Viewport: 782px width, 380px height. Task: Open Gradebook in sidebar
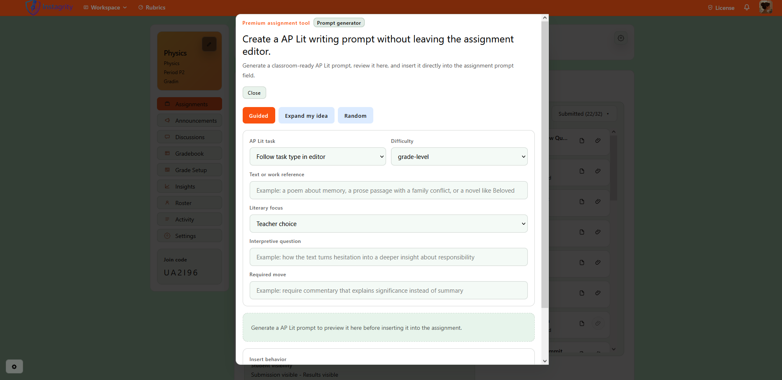click(x=190, y=153)
